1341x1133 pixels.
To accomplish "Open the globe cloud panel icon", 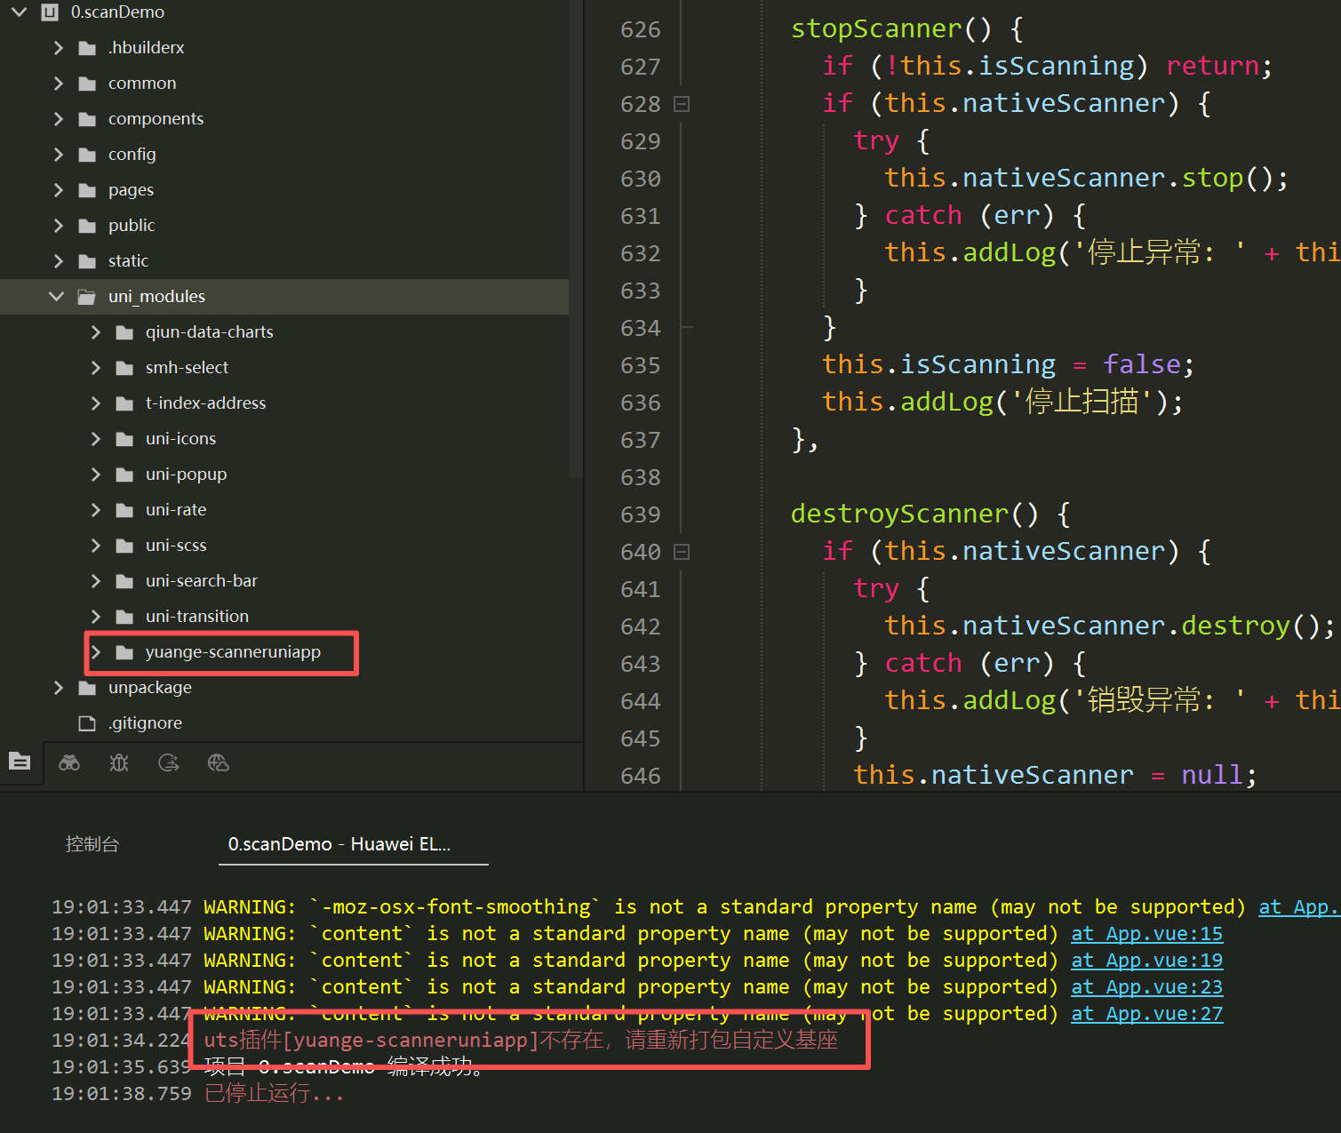I will [x=219, y=762].
